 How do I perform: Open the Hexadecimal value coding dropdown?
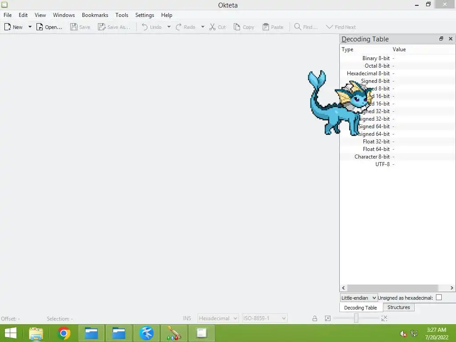coord(218,318)
